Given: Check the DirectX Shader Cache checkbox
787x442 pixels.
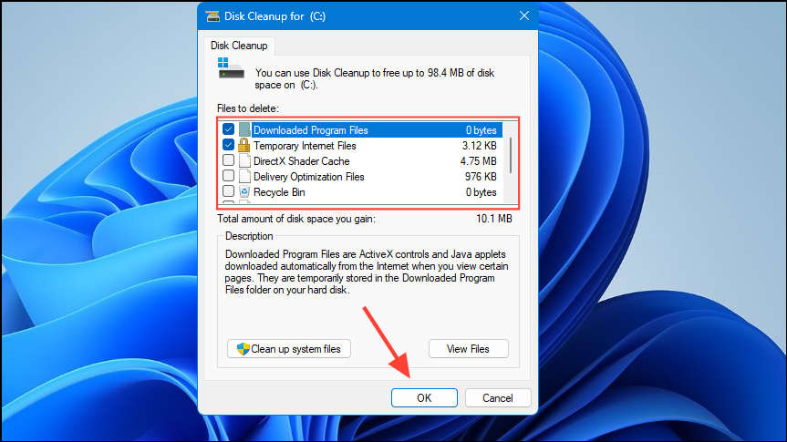Looking at the screenshot, I should pyautogui.click(x=228, y=160).
